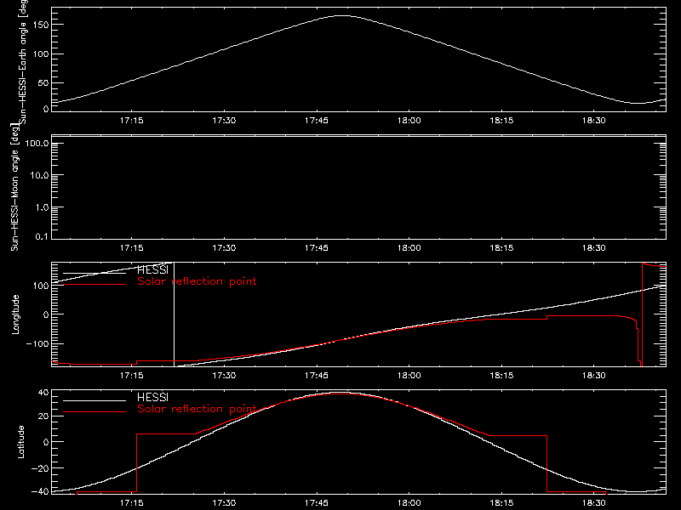
Task: Click the 100 tick on Longitude plot
Action: coord(41,286)
